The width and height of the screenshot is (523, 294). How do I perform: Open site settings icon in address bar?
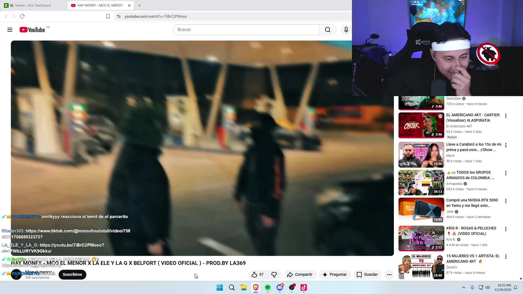[118, 16]
